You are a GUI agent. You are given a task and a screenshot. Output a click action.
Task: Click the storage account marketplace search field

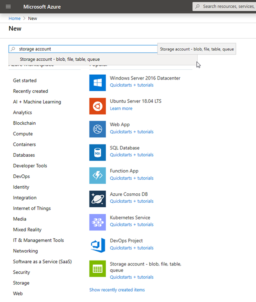coord(83,49)
